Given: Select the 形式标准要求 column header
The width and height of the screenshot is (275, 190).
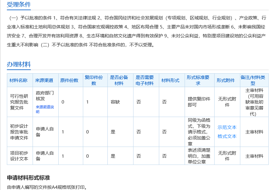Looking at the screenshot, I should (198, 80).
